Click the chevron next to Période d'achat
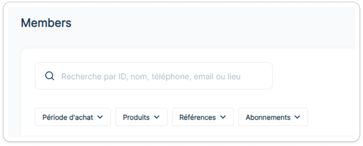Screen dimensions: 363x146 point(100,117)
